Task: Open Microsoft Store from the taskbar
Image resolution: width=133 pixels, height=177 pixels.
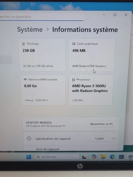Action: point(121,157)
